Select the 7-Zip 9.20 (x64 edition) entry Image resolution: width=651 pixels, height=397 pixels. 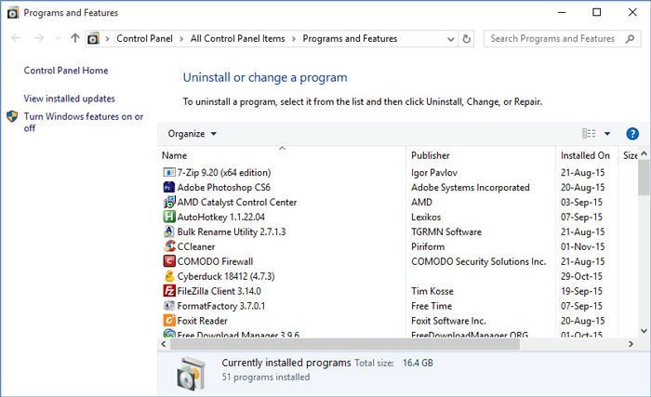224,172
